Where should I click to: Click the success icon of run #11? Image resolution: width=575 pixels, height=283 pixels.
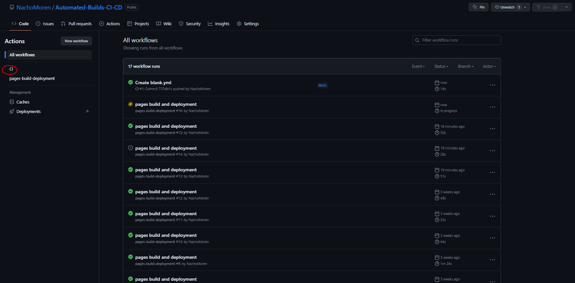tap(131, 213)
